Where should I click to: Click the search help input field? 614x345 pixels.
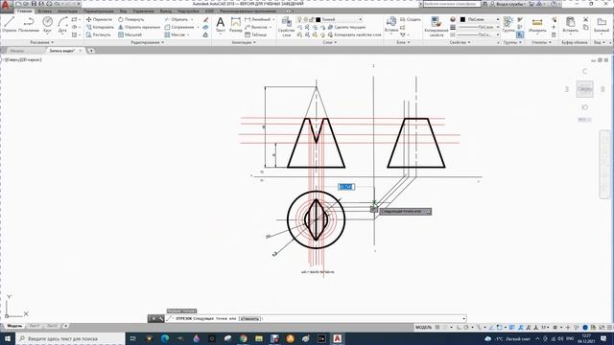coord(451,4)
